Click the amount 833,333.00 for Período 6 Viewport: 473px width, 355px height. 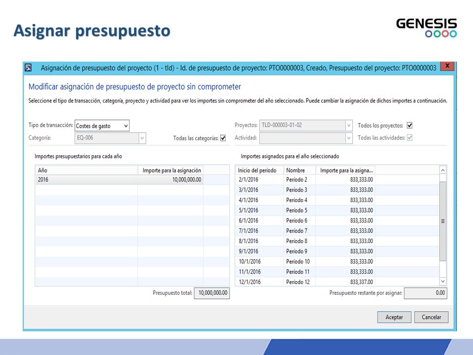(345, 221)
